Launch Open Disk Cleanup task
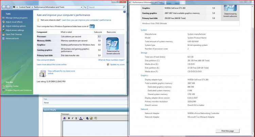 (14, 34)
